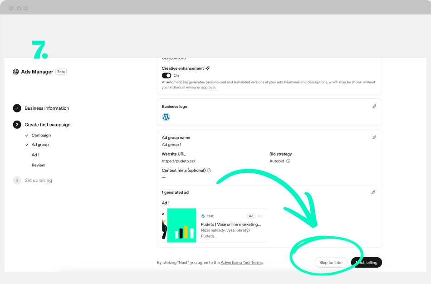Click the WordPress business logo image
Viewport: 431px width, 284px height.
coord(166,117)
